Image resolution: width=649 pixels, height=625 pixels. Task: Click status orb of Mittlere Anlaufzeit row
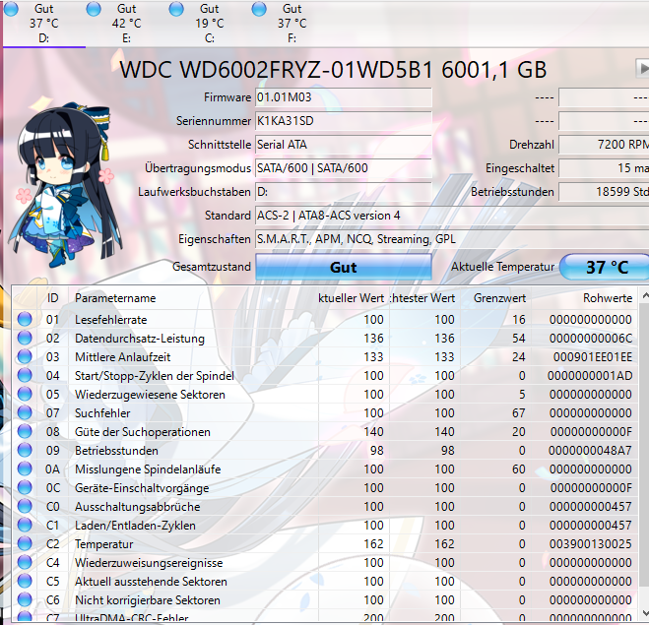[25, 356]
